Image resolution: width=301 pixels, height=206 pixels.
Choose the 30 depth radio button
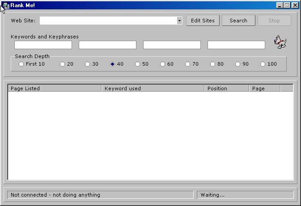point(88,64)
